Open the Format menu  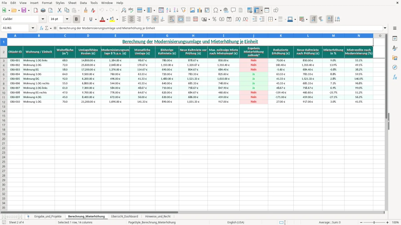(47, 3)
